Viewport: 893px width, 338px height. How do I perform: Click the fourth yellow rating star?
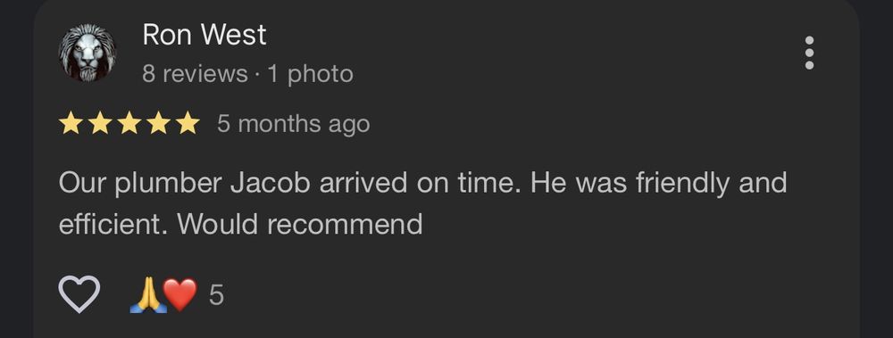point(158,123)
